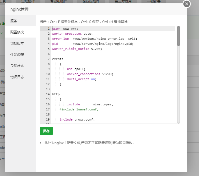Click 'worker_connections 51200;' line

90,74
